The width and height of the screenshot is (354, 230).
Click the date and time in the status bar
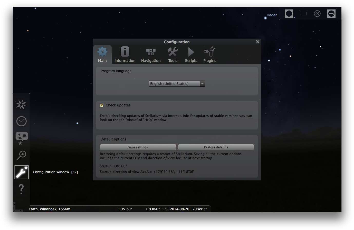pyautogui.click(x=189, y=209)
